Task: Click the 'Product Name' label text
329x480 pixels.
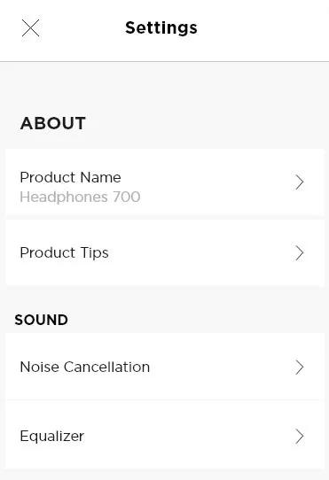Action: pos(71,177)
